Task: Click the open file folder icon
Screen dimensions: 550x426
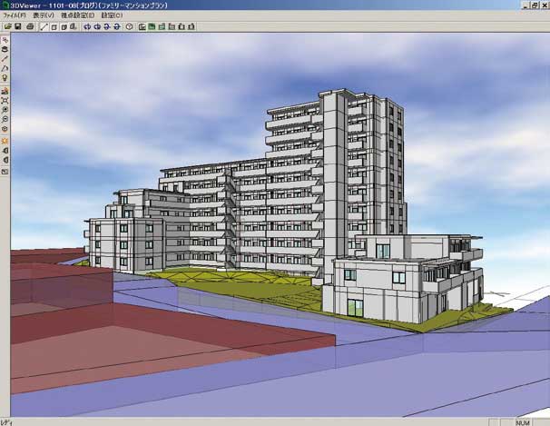Action: [7, 27]
